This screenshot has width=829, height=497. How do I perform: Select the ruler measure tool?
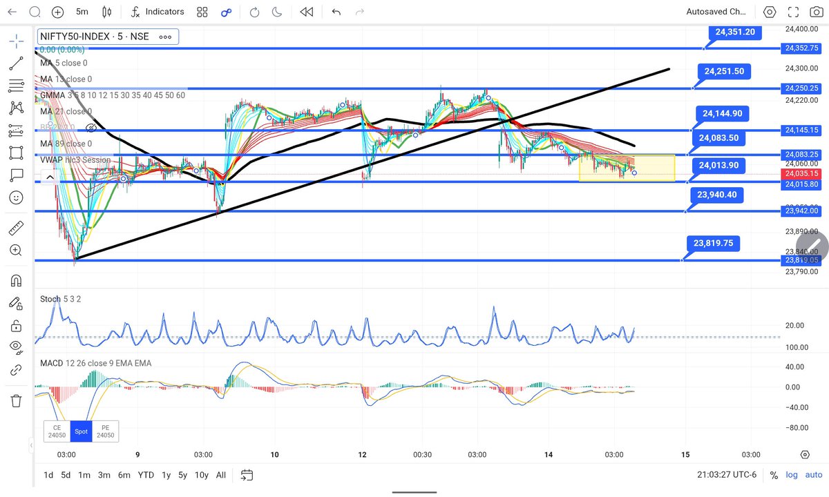(x=16, y=227)
